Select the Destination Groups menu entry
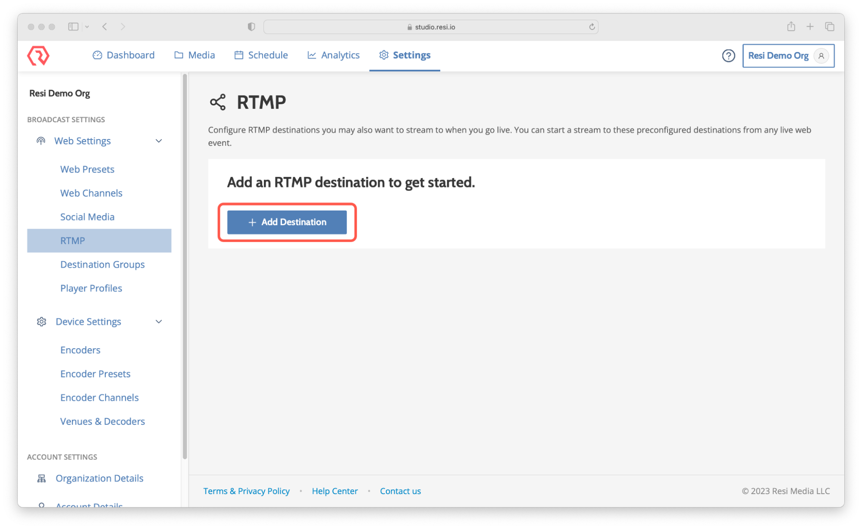The width and height of the screenshot is (862, 529). point(102,264)
